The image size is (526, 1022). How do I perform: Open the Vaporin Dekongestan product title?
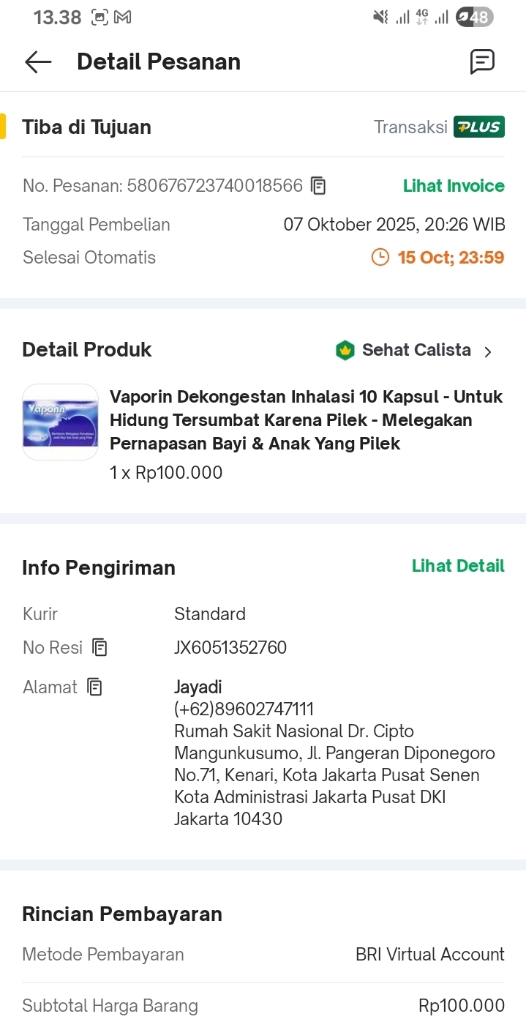point(306,420)
